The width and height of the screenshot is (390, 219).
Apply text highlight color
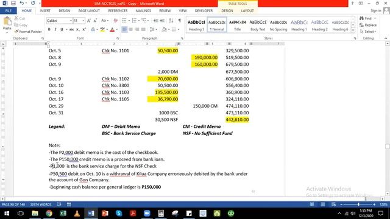[102, 30]
